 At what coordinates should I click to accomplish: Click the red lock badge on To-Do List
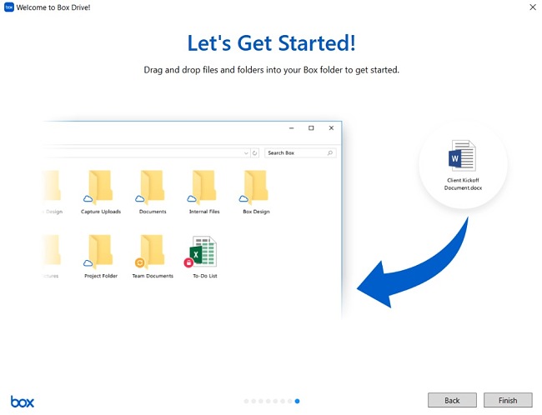click(x=188, y=263)
